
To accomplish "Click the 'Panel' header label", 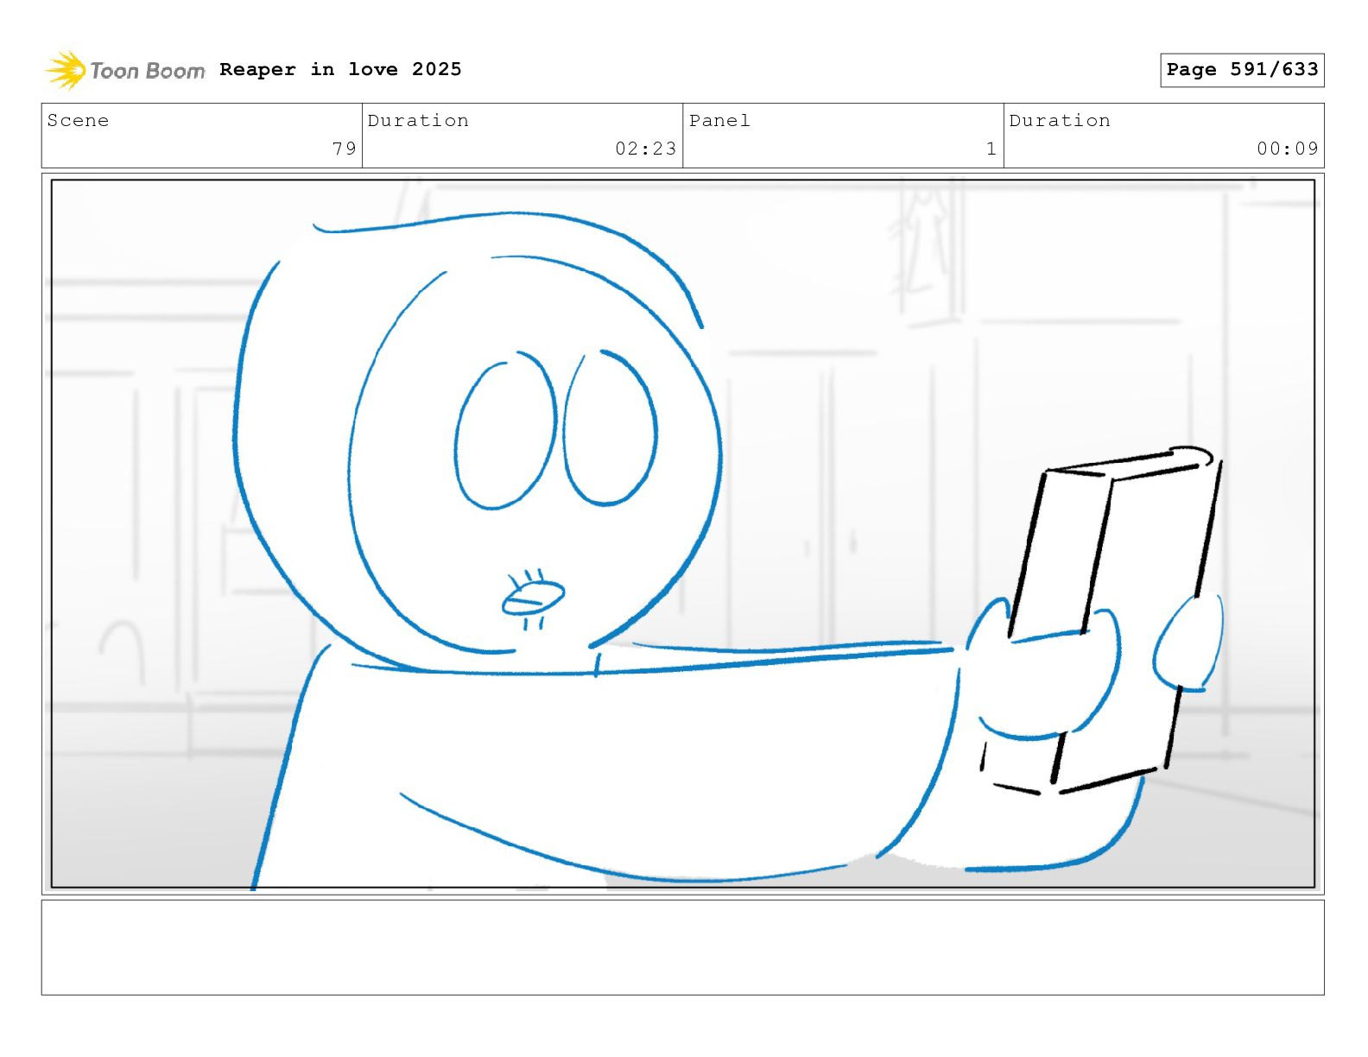I will point(719,121).
